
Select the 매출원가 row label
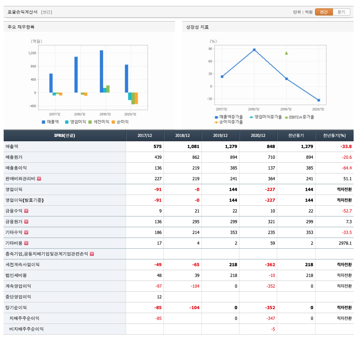tap(14, 157)
